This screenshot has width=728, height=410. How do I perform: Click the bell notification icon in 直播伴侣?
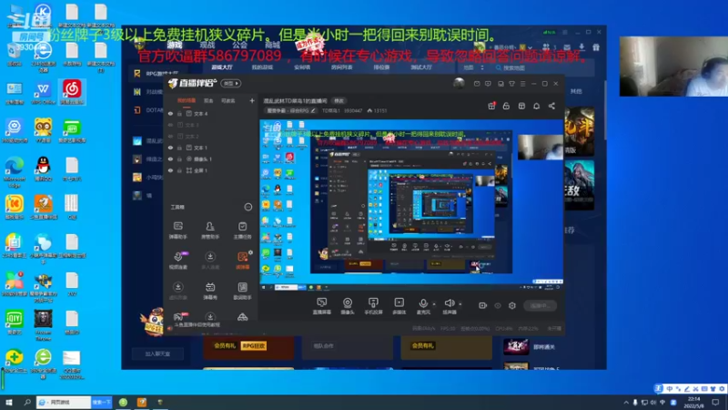click(x=536, y=106)
